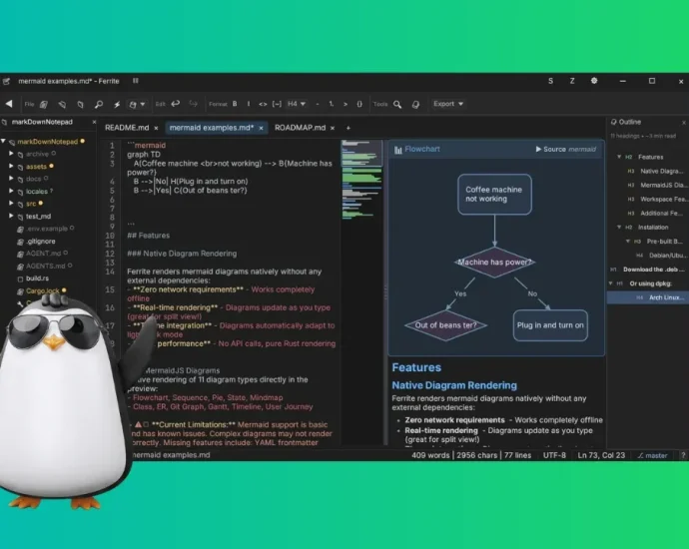Close the README.md tab
Image resolution: width=689 pixels, height=549 pixels.
point(156,128)
